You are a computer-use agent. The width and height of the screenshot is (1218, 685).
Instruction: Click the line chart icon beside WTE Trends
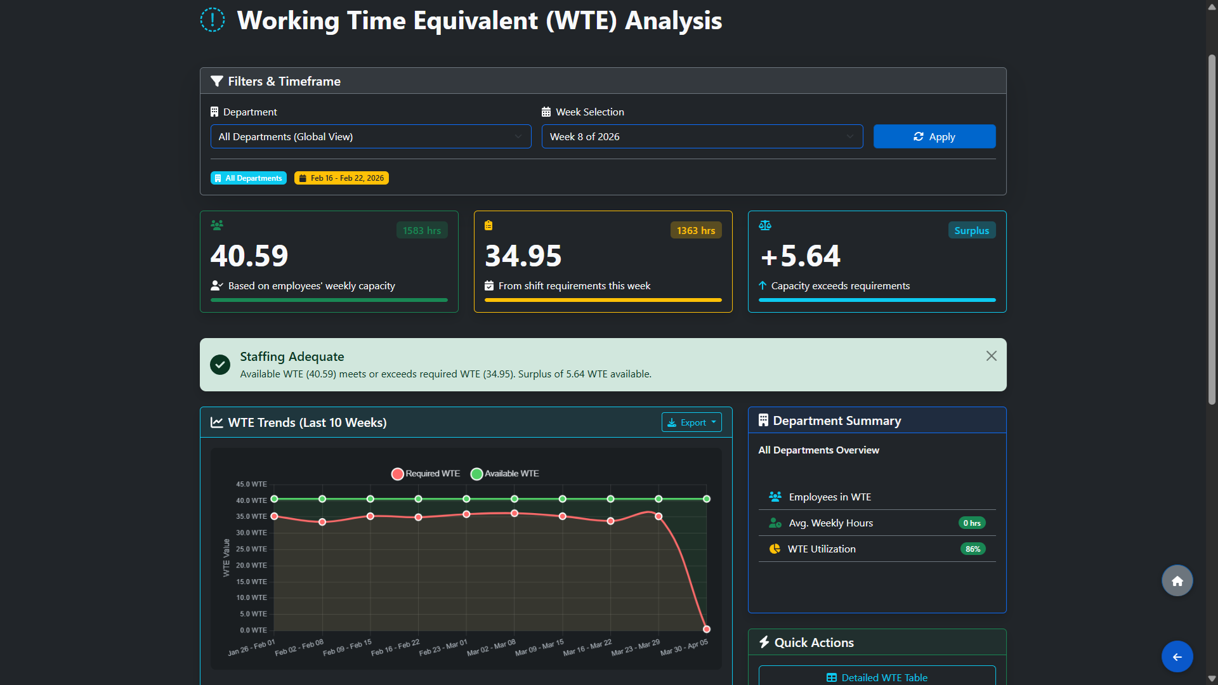[217, 422]
